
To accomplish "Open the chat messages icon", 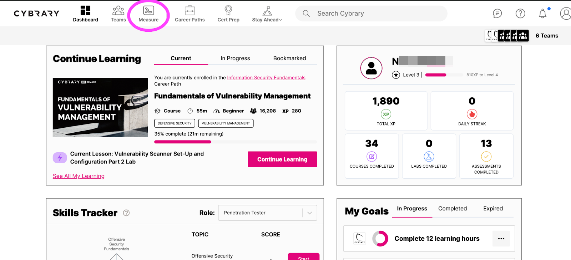I will click(x=497, y=14).
